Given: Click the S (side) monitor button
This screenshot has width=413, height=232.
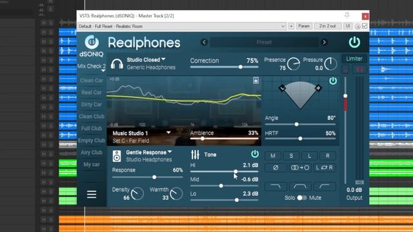Looking at the screenshot, I should [x=291, y=156].
